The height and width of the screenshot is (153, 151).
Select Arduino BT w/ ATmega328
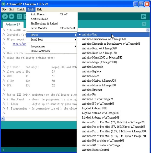[113, 99]
